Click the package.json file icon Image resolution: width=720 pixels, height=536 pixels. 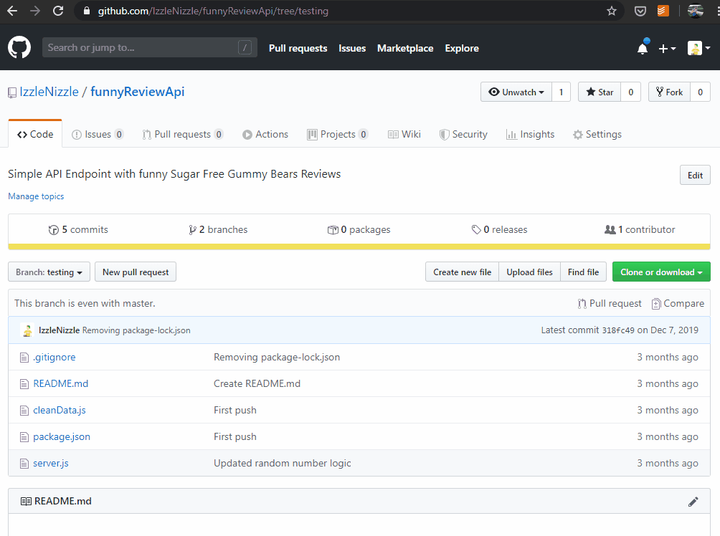(24, 437)
